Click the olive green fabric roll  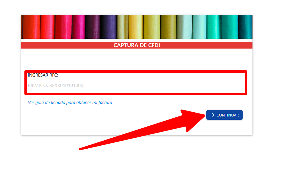coord(168,27)
